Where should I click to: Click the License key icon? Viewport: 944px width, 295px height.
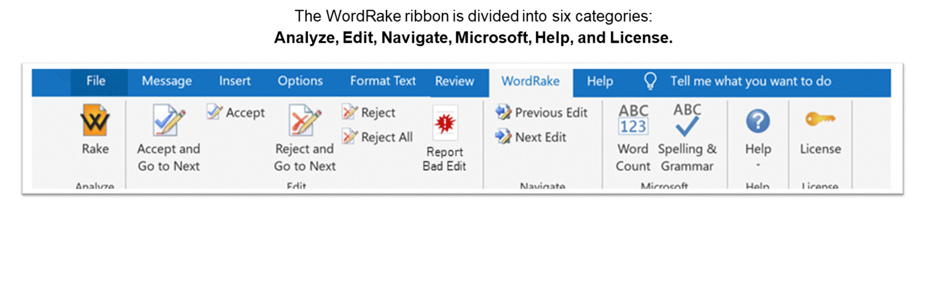(x=820, y=119)
